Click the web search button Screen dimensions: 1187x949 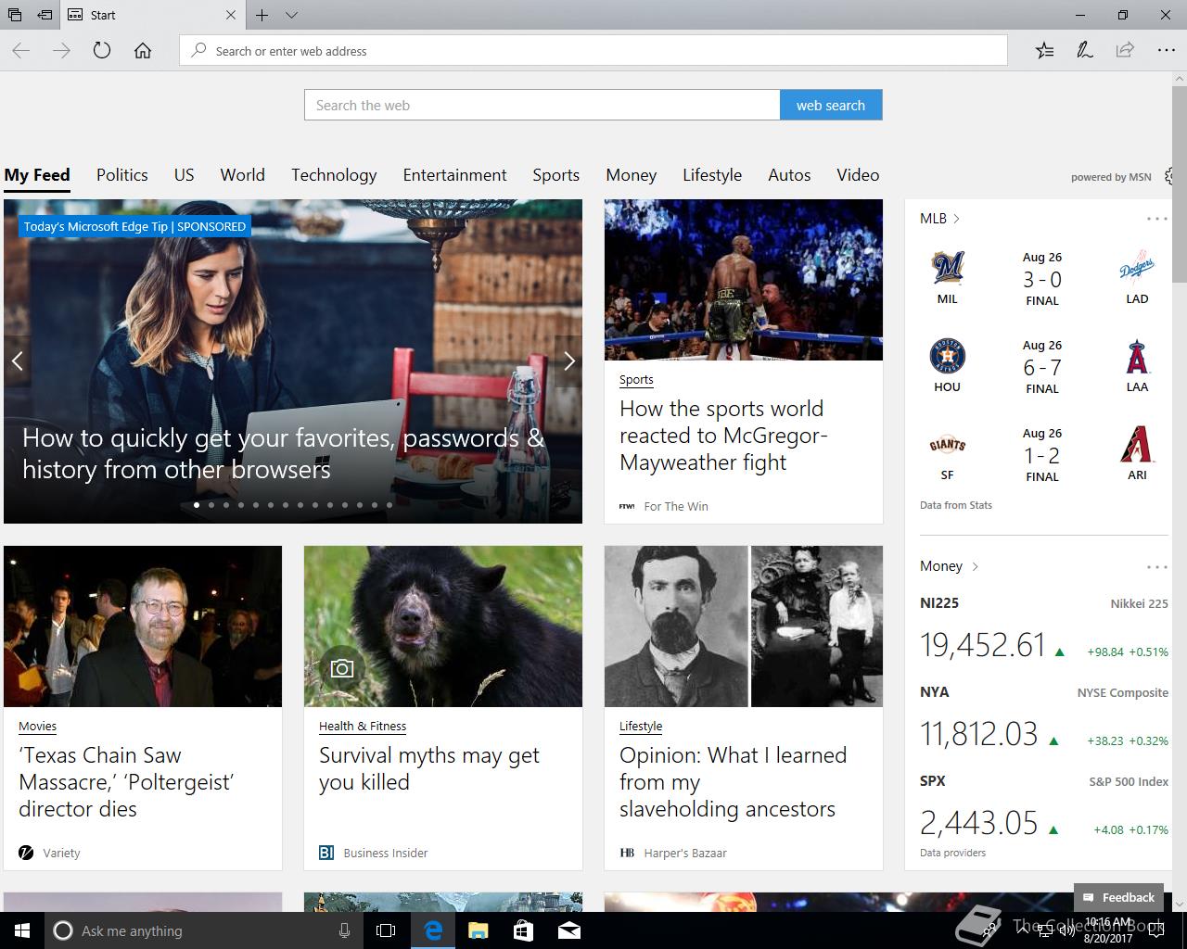831,105
